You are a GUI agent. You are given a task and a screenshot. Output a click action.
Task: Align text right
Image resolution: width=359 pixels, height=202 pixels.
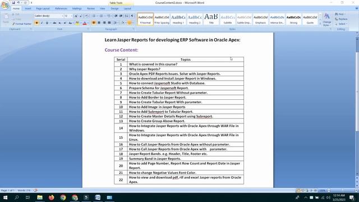click(x=104, y=23)
